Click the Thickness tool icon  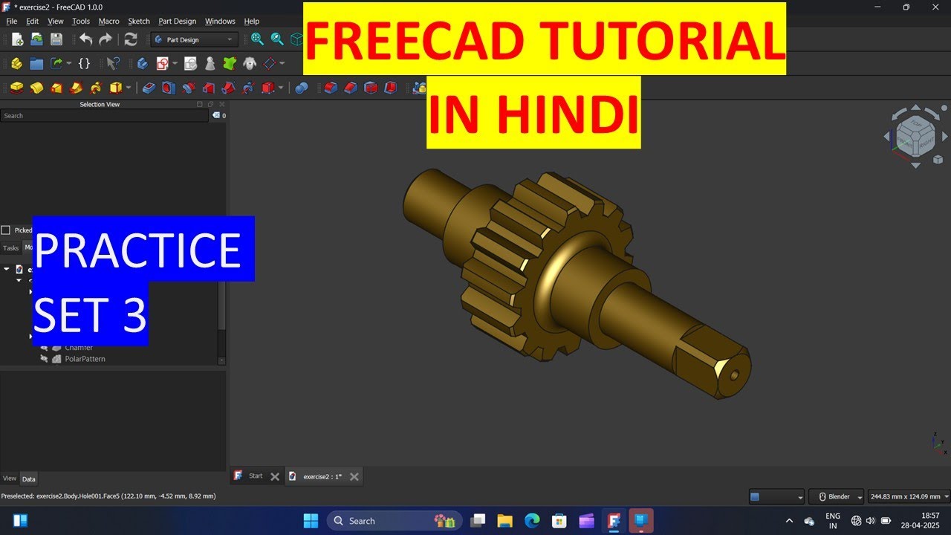point(391,88)
